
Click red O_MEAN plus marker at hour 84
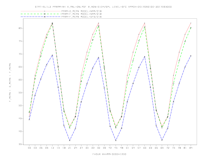tap(191, 23)
